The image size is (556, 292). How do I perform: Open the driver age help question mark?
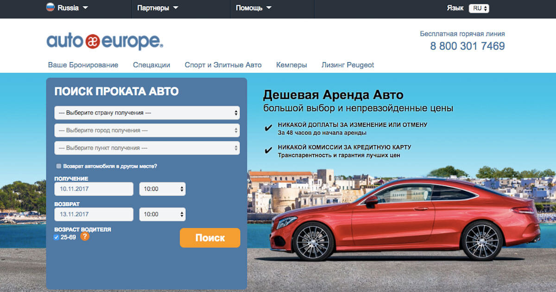click(86, 237)
